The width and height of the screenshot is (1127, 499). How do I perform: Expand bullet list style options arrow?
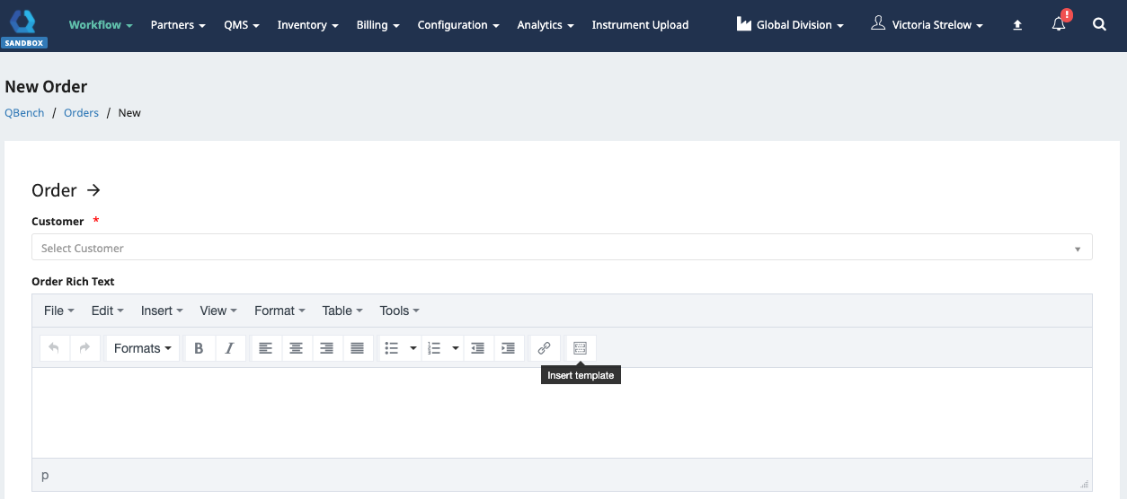pyautogui.click(x=413, y=348)
